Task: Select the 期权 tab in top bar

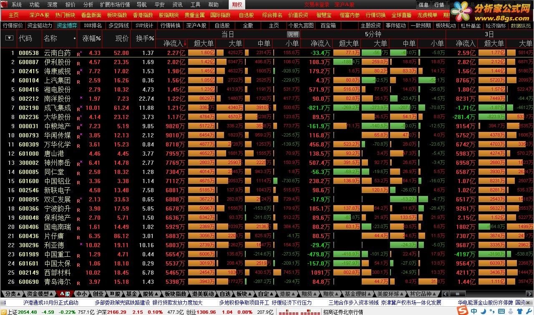Action: (x=237, y=5)
